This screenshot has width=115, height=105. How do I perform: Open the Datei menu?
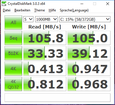pyautogui.click(x=7, y=10)
